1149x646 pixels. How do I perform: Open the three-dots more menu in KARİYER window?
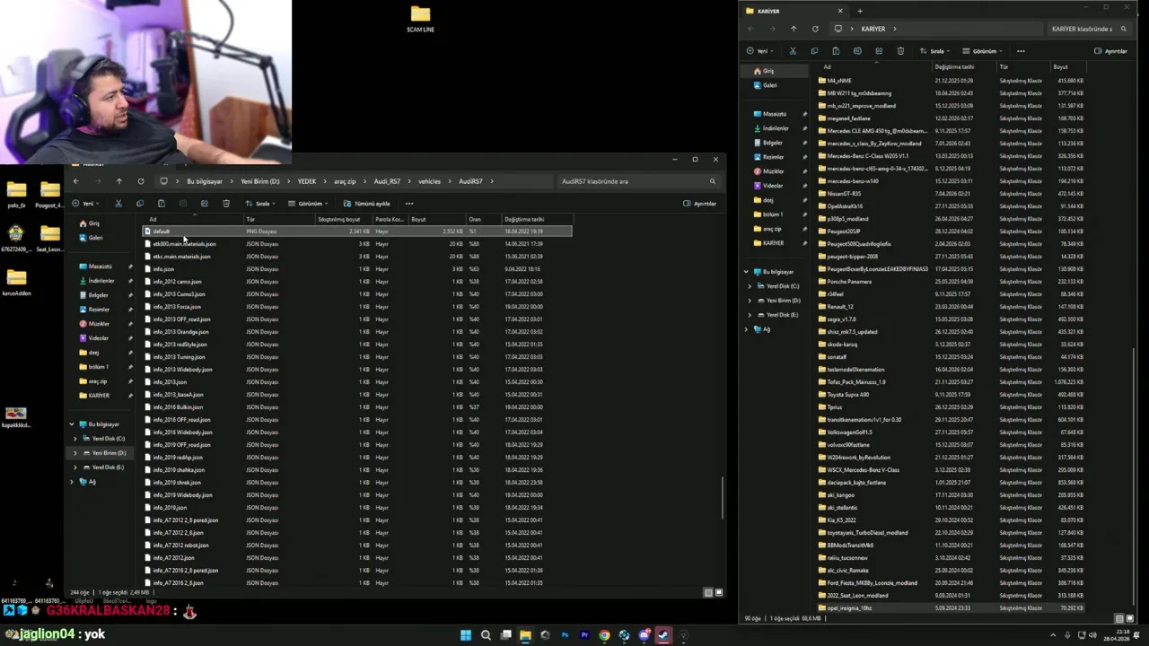(x=1021, y=51)
